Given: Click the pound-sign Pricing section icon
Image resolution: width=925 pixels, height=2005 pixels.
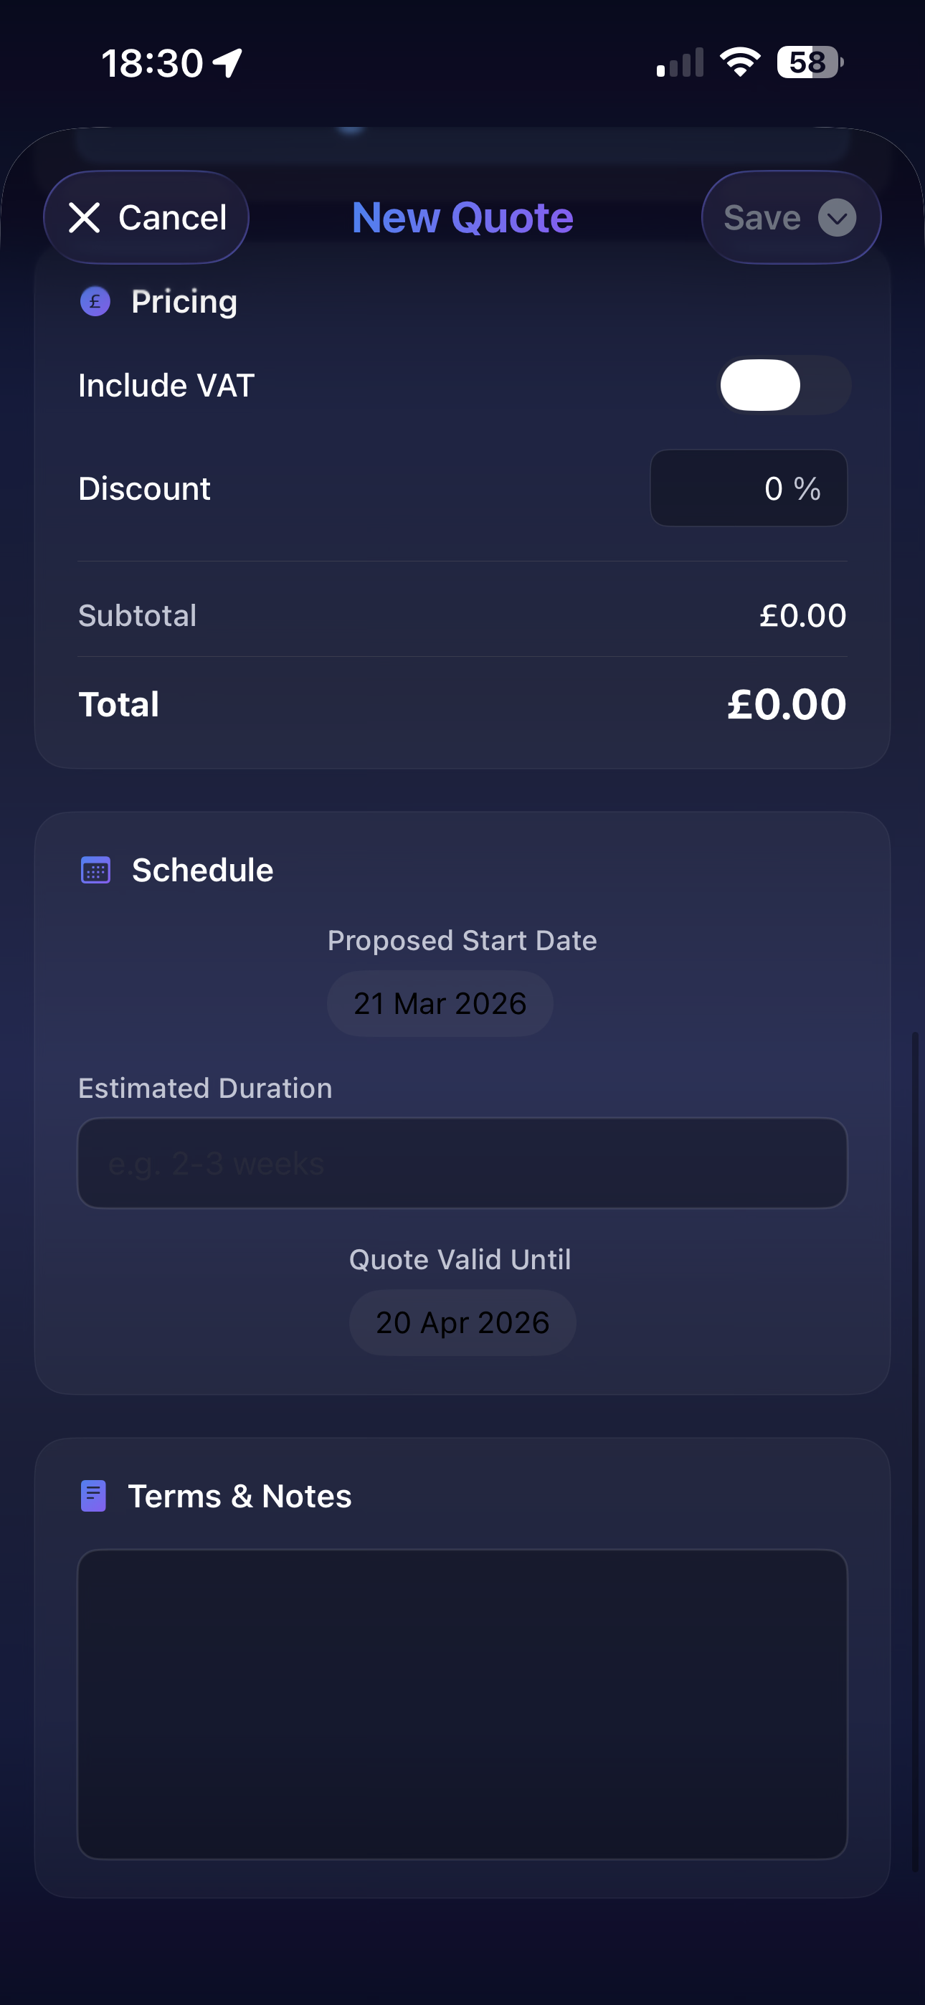Looking at the screenshot, I should tap(95, 301).
